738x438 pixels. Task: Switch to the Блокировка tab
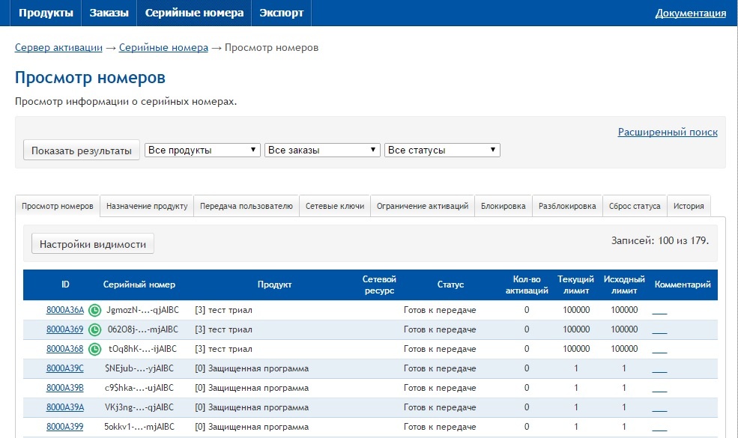503,207
